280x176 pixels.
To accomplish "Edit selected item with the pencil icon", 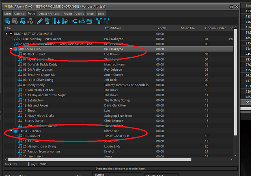I will pyautogui.click(x=40, y=21).
